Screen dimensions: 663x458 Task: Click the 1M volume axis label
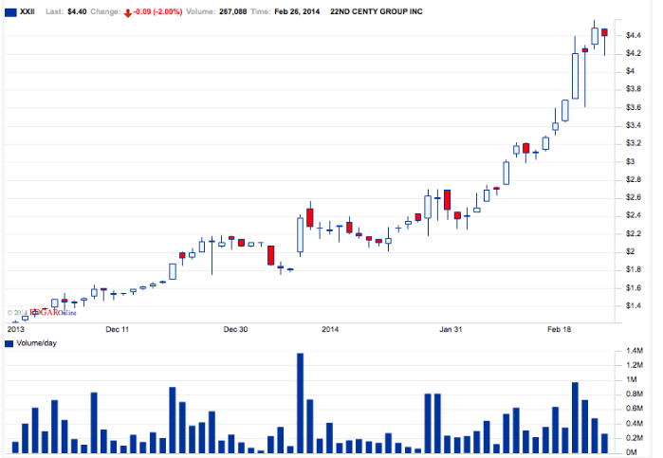[632, 379]
